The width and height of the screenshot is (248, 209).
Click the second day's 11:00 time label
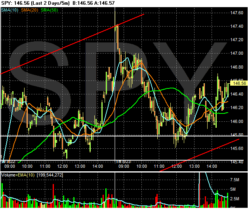click(159, 167)
